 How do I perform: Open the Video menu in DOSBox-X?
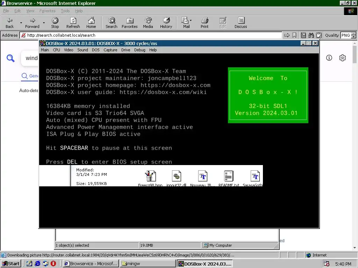coord(69,50)
